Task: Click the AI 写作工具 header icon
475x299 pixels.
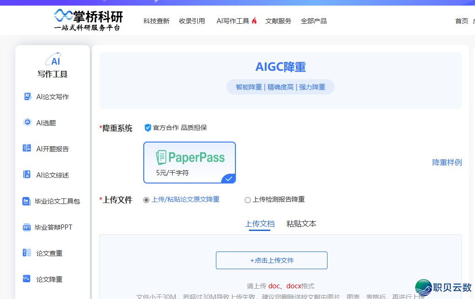Action: 53,59
